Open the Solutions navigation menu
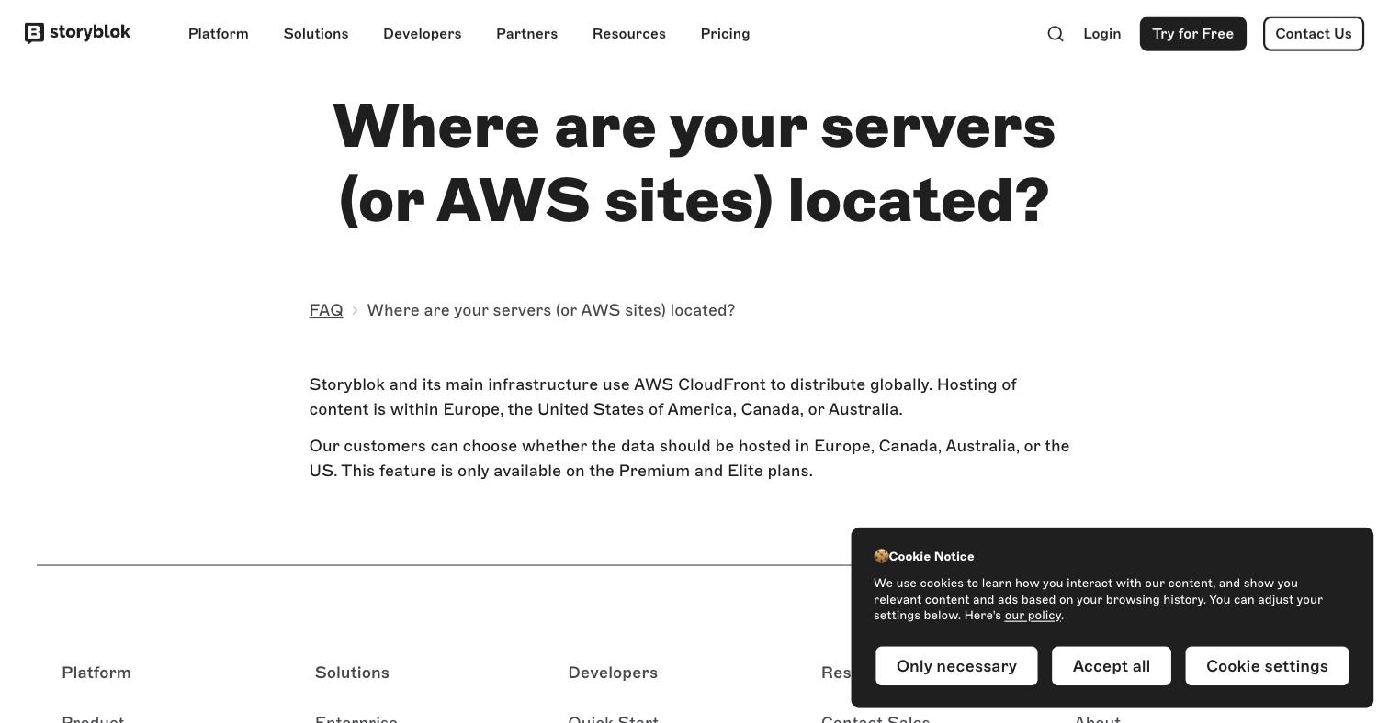The image size is (1389, 723). coord(316,34)
